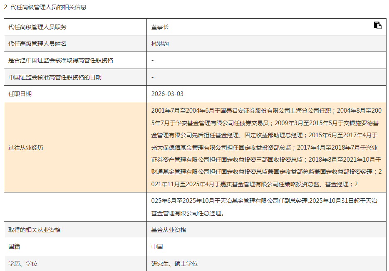
Task: Select the section heading '代任高级管理人员的相关信息'
Action: pos(48,7)
